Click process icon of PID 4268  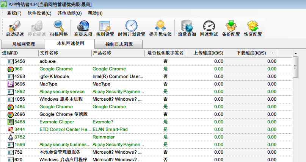(x=11, y=77)
